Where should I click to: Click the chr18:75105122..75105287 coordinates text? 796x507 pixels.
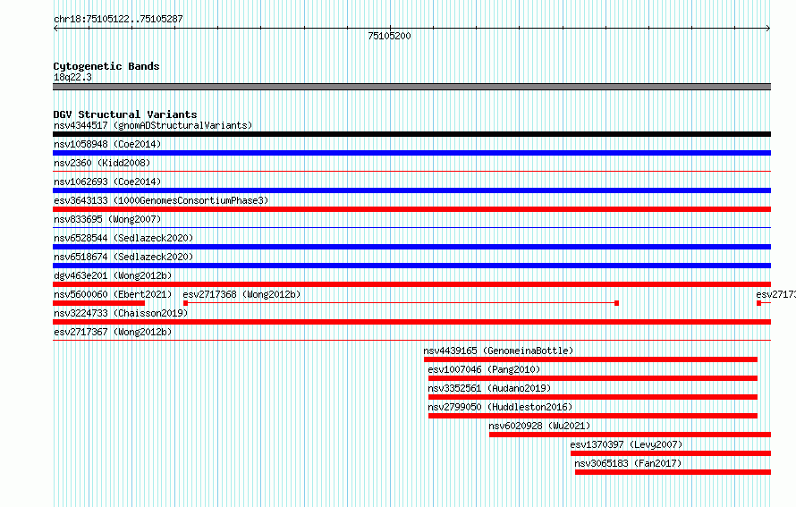tap(118, 19)
